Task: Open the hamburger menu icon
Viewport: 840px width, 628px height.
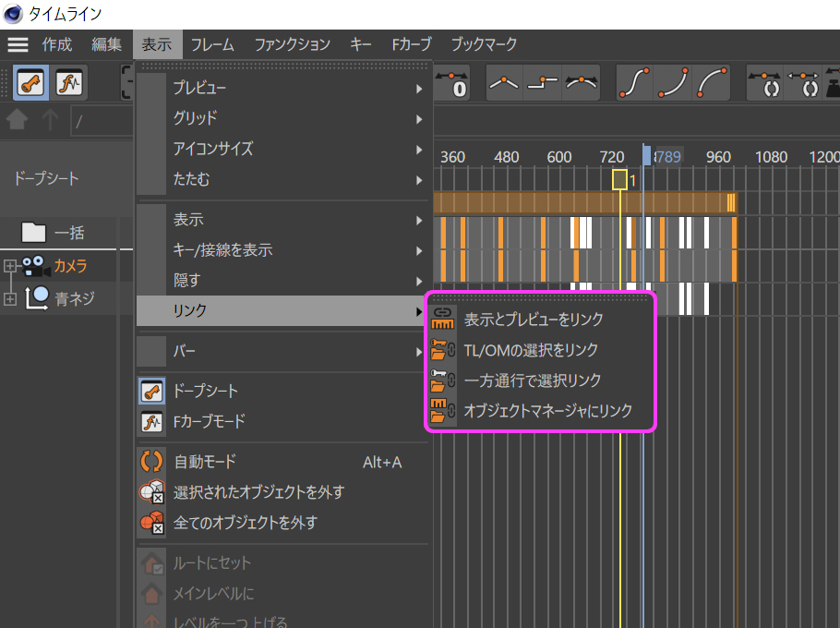Action: (x=18, y=44)
